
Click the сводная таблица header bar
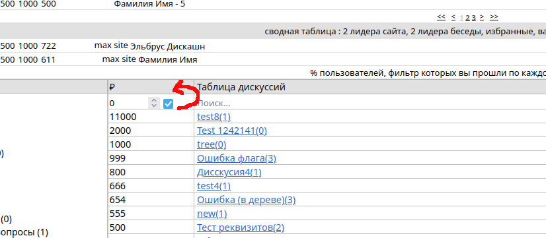pos(273,32)
